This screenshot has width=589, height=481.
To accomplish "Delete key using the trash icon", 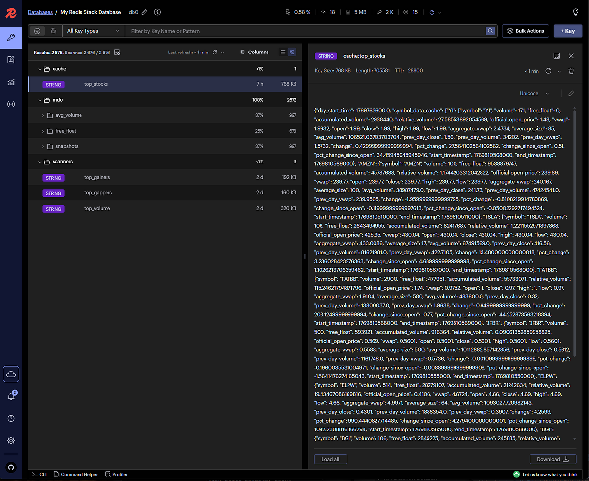I will pyautogui.click(x=571, y=71).
